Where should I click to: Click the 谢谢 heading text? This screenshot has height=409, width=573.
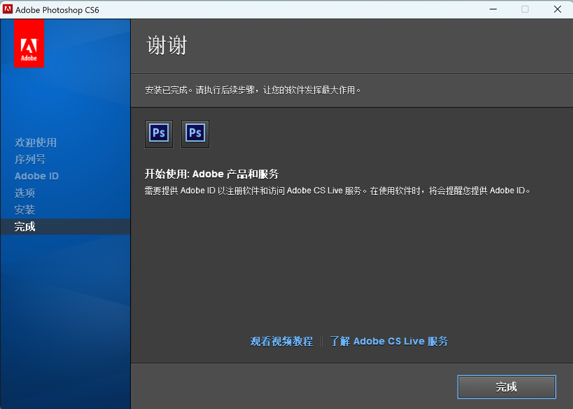pyautogui.click(x=166, y=45)
